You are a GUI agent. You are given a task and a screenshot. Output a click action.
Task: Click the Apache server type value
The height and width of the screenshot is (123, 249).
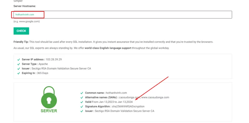click(x=43, y=64)
